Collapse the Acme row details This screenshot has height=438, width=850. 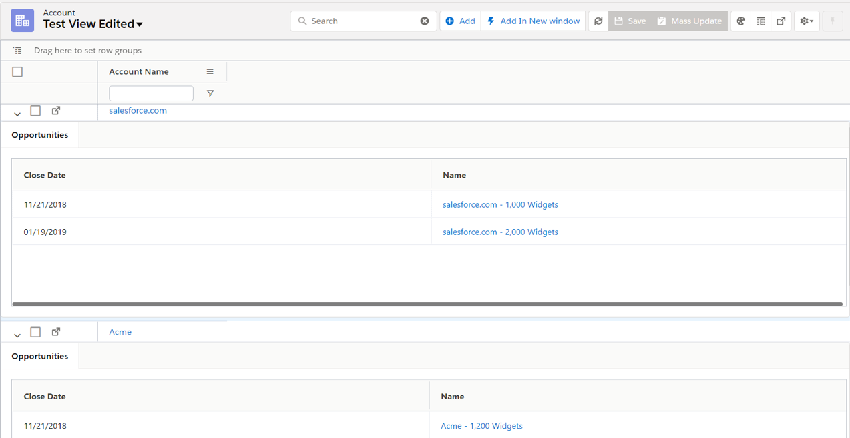(x=17, y=335)
